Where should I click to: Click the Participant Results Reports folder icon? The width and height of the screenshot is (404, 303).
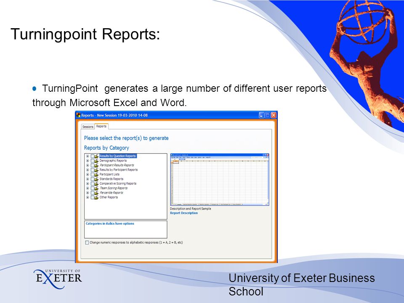tap(96, 165)
